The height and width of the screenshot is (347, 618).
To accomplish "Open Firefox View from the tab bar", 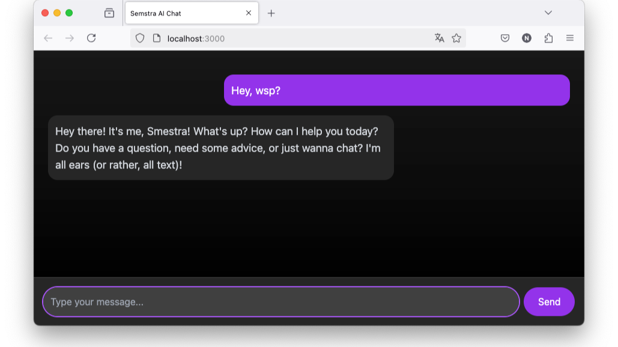I will point(109,13).
